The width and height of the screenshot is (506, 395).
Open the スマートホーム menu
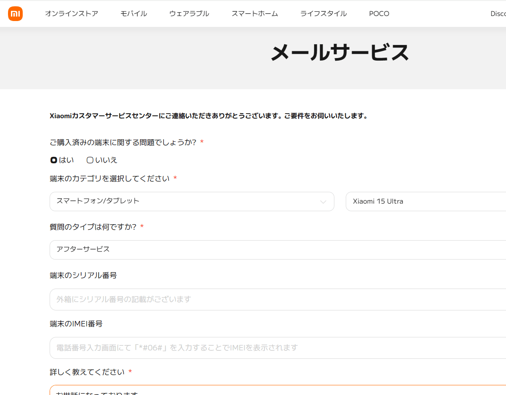[255, 14]
